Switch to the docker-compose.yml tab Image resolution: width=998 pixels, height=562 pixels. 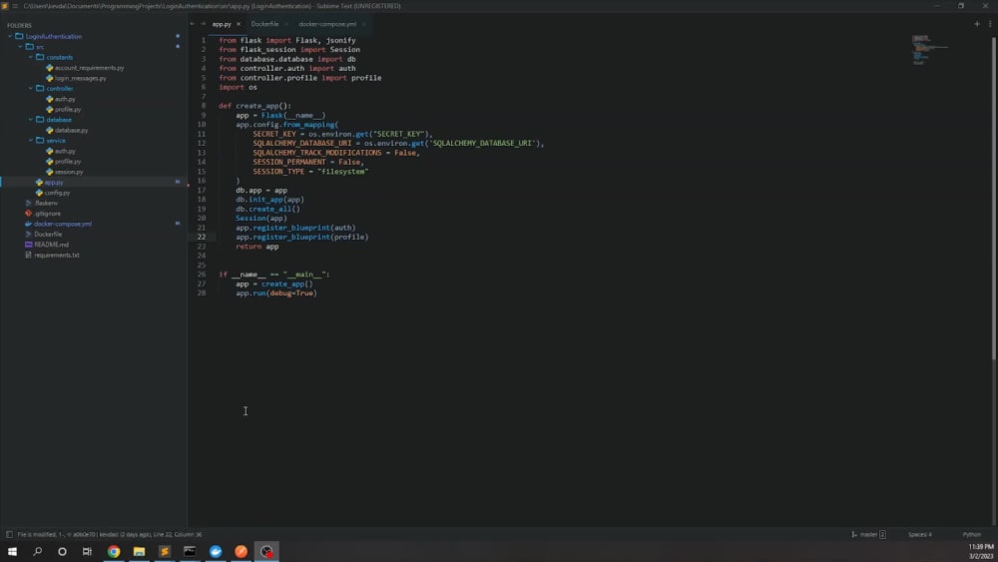click(327, 24)
